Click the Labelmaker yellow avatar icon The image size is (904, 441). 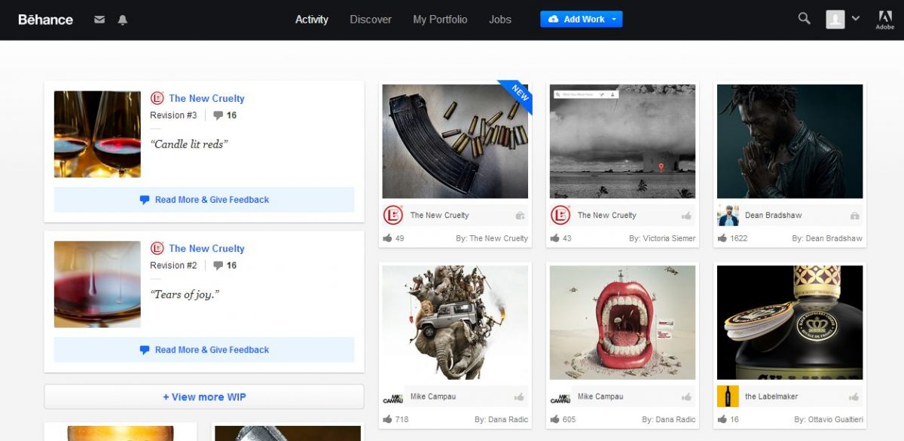(728, 396)
